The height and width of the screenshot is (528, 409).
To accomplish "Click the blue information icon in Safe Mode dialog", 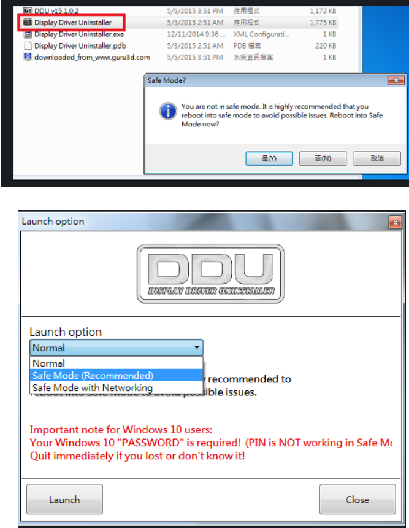I will pos(168,111).
